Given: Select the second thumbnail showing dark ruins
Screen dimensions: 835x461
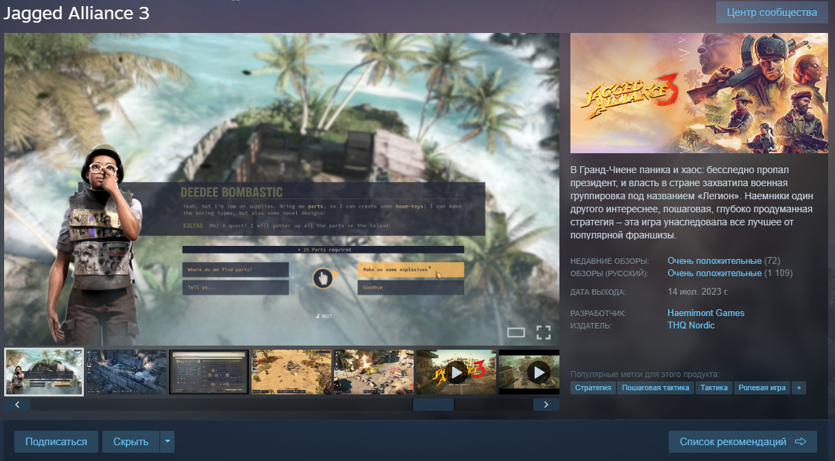Looking at the screenshot, I should tap(126, 372).
